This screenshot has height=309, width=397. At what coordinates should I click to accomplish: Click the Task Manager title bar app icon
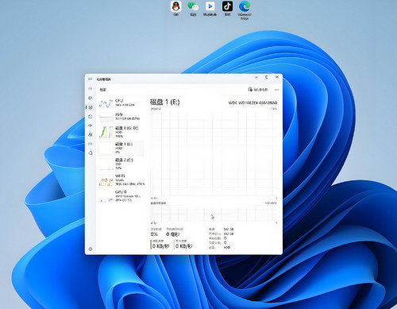[x=91, y=79]
